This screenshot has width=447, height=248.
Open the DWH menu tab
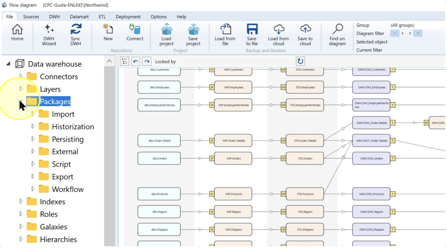pyautogui.click(x=54, y=17)
